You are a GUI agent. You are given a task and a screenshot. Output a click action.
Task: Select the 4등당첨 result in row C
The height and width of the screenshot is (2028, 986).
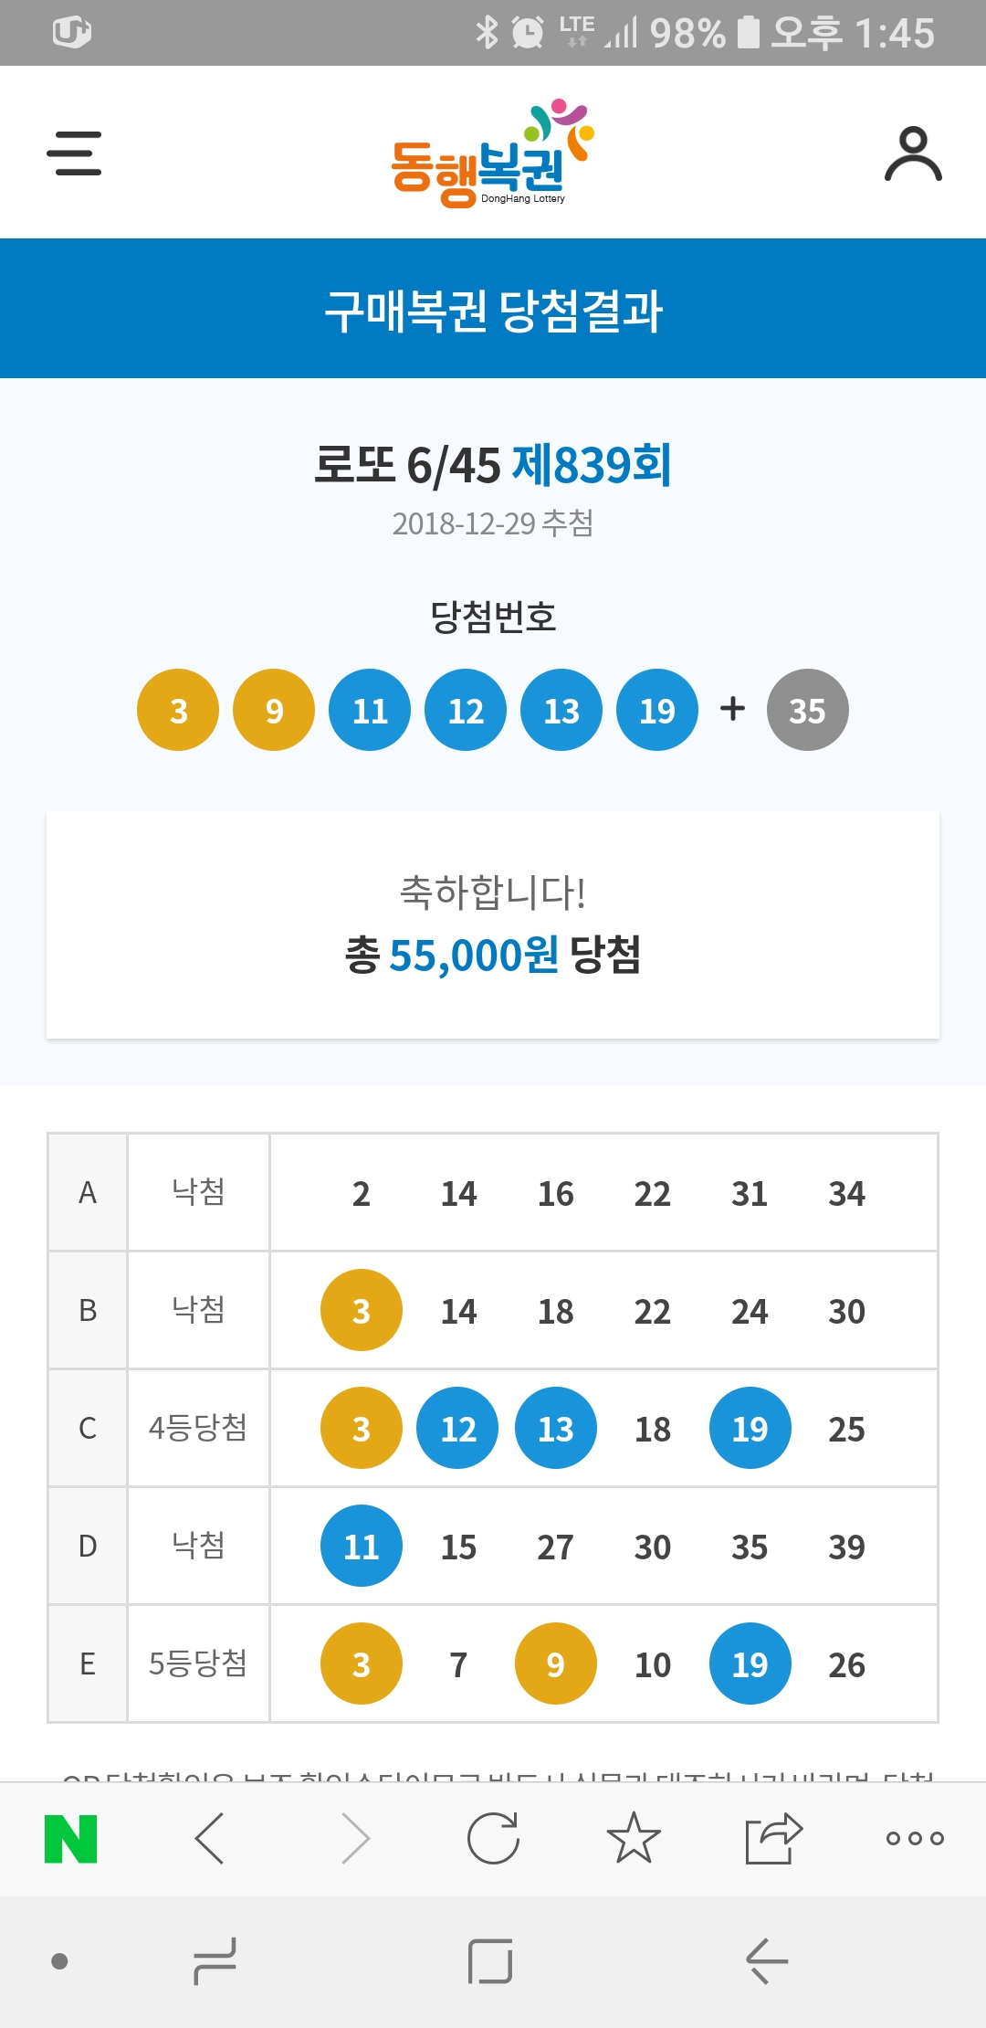tap(198, 1427)
